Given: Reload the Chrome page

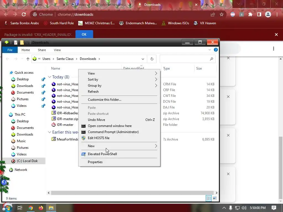Looking at the screenshot, I should (24, 14).
